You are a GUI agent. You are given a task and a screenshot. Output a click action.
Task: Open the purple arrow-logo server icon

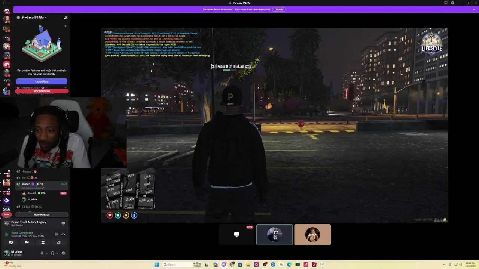click(x=6, y=201)
